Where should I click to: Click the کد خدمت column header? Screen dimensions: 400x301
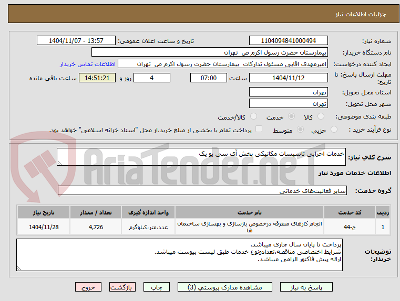pyautogui.click(x=350, y=212)
